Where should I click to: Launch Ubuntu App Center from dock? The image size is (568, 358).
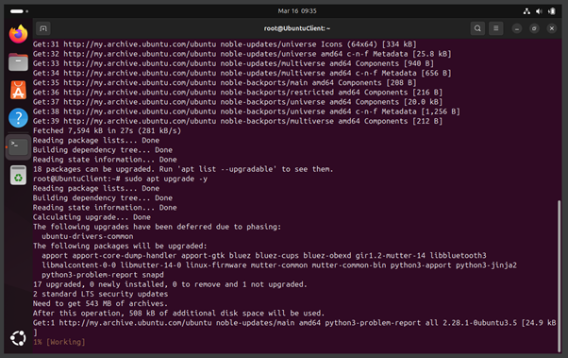tap(18, 90)
